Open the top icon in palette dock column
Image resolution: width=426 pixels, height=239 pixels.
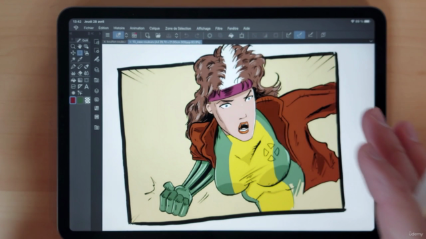97,42
